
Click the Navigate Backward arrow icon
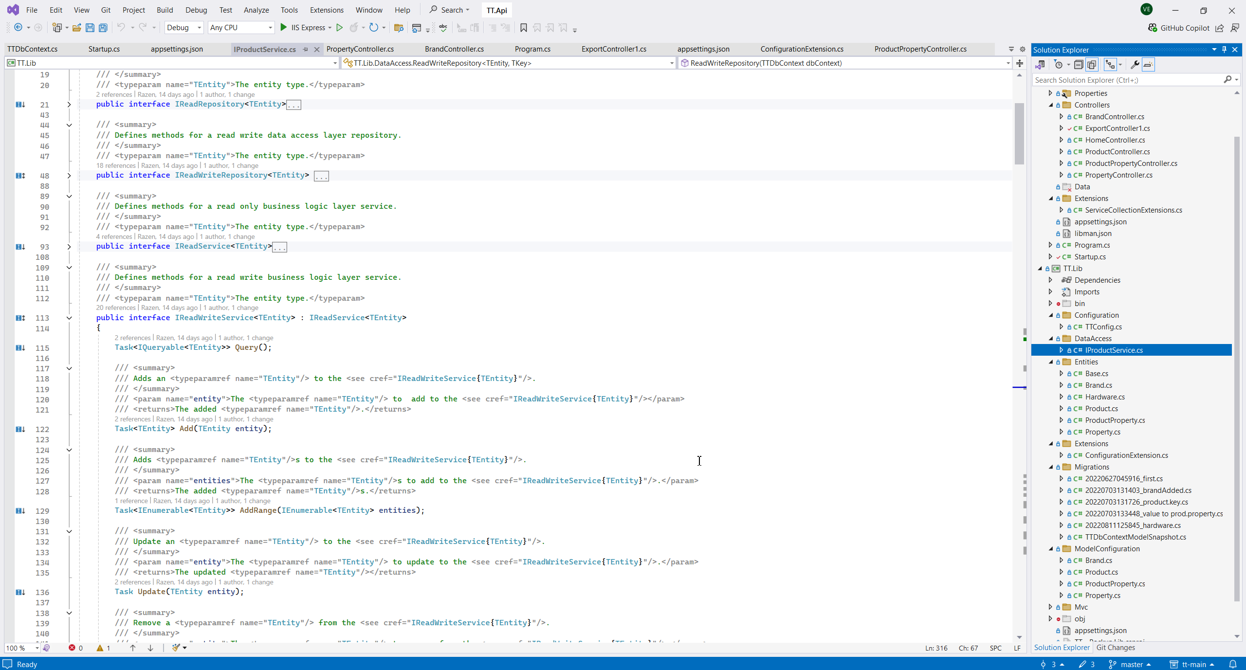coord(18,28)
